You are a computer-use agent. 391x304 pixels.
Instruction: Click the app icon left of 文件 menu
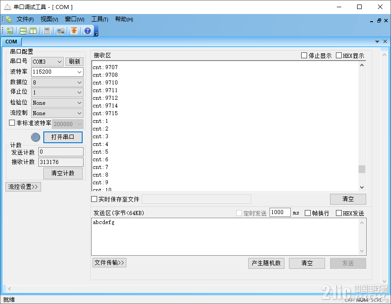tap(9, 19)
